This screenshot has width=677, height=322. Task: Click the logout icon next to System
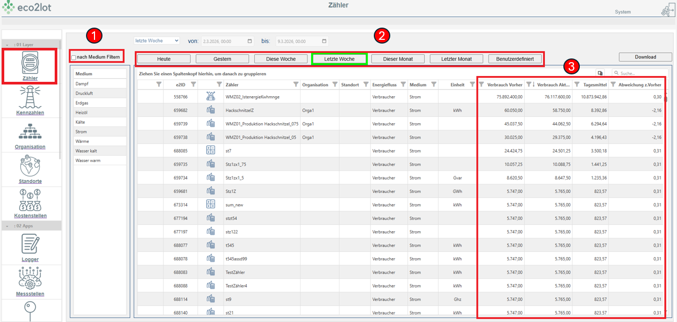coord(666,11)
